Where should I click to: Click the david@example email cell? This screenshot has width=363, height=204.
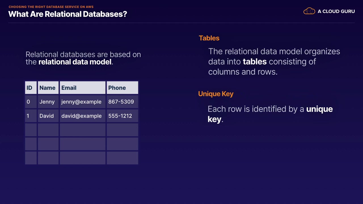point(82,116)
